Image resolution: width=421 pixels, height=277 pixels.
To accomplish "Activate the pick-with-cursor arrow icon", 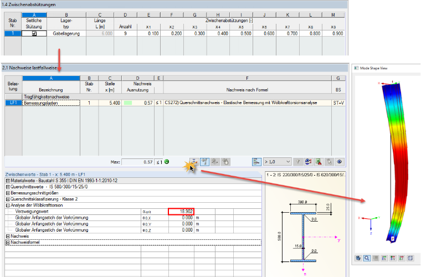I will click(x=329, y=162).
